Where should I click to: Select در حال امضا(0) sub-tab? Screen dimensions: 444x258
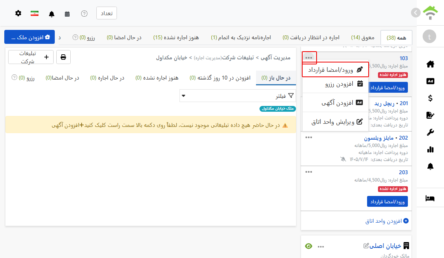62,78
